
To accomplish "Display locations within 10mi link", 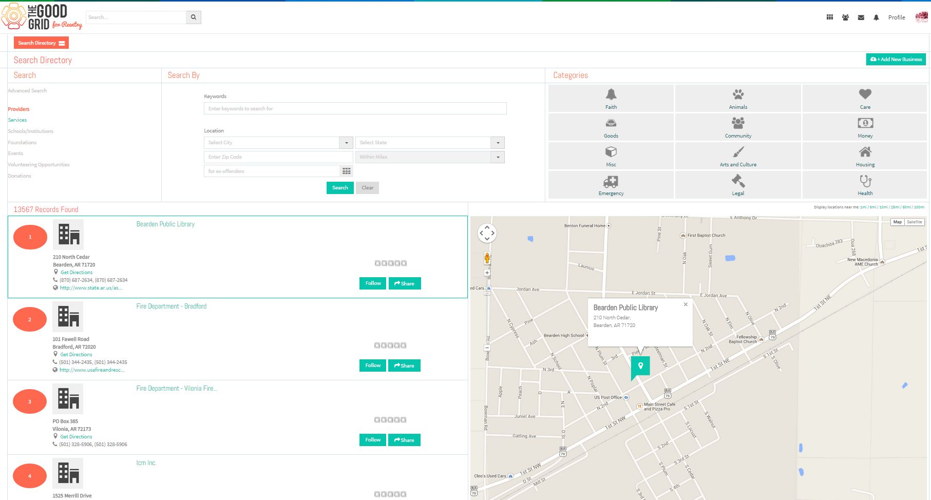I will tap(883, 207).
